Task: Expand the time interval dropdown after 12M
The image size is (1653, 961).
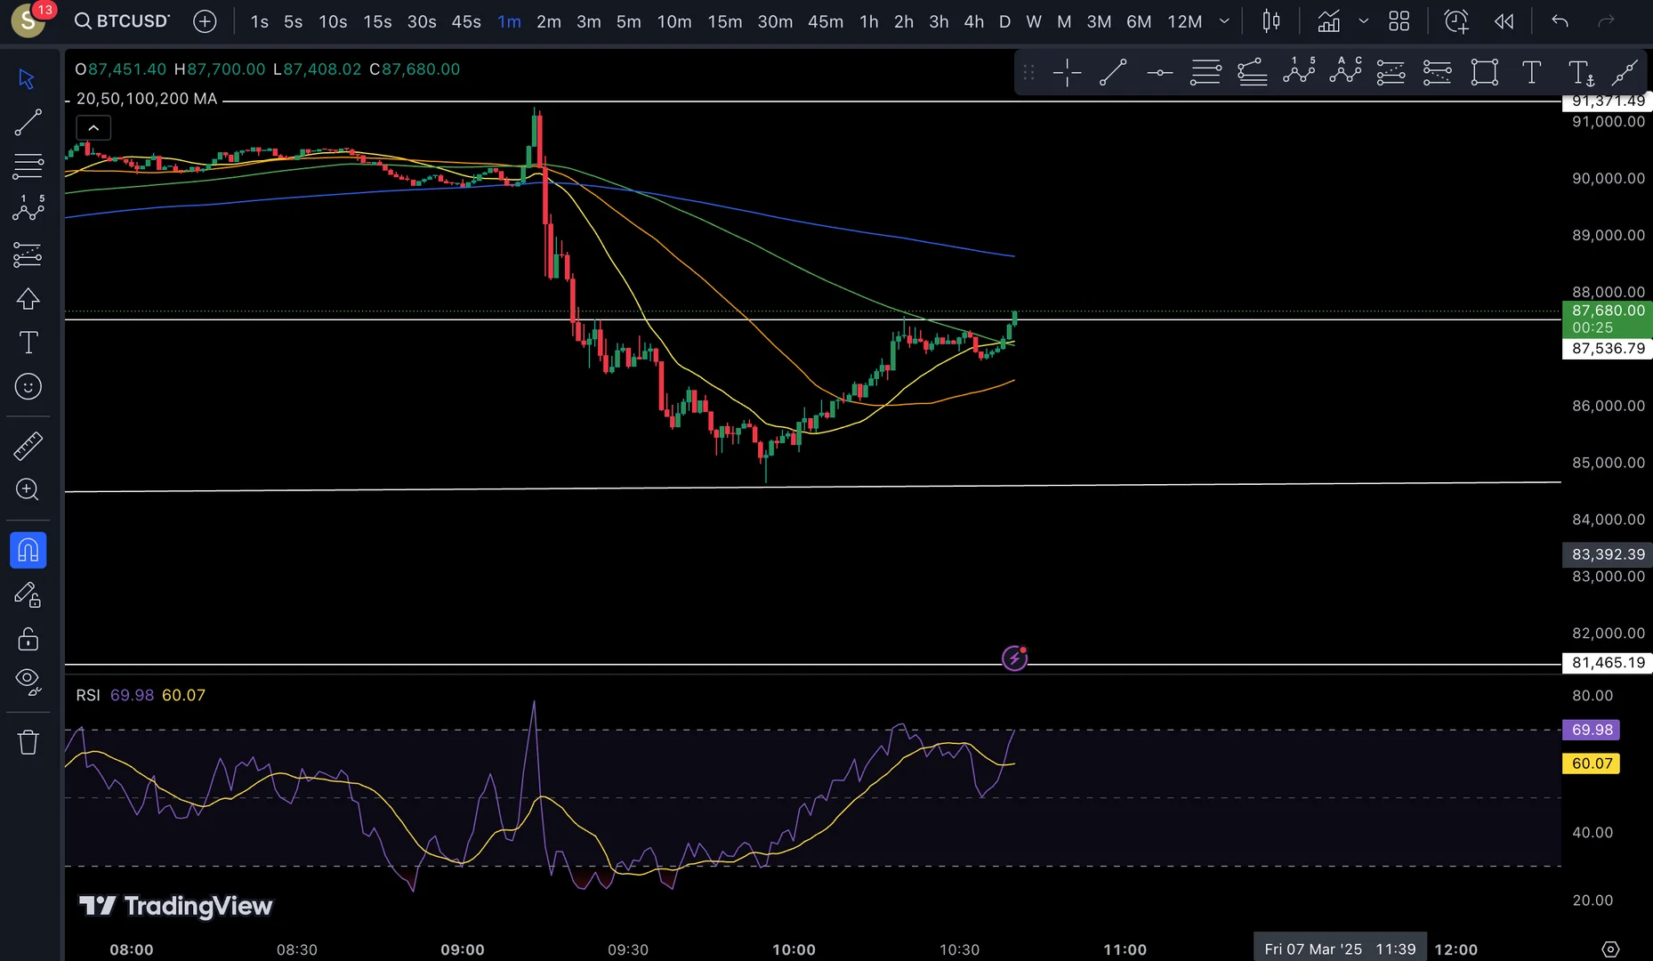Action: pos(1224,21)
